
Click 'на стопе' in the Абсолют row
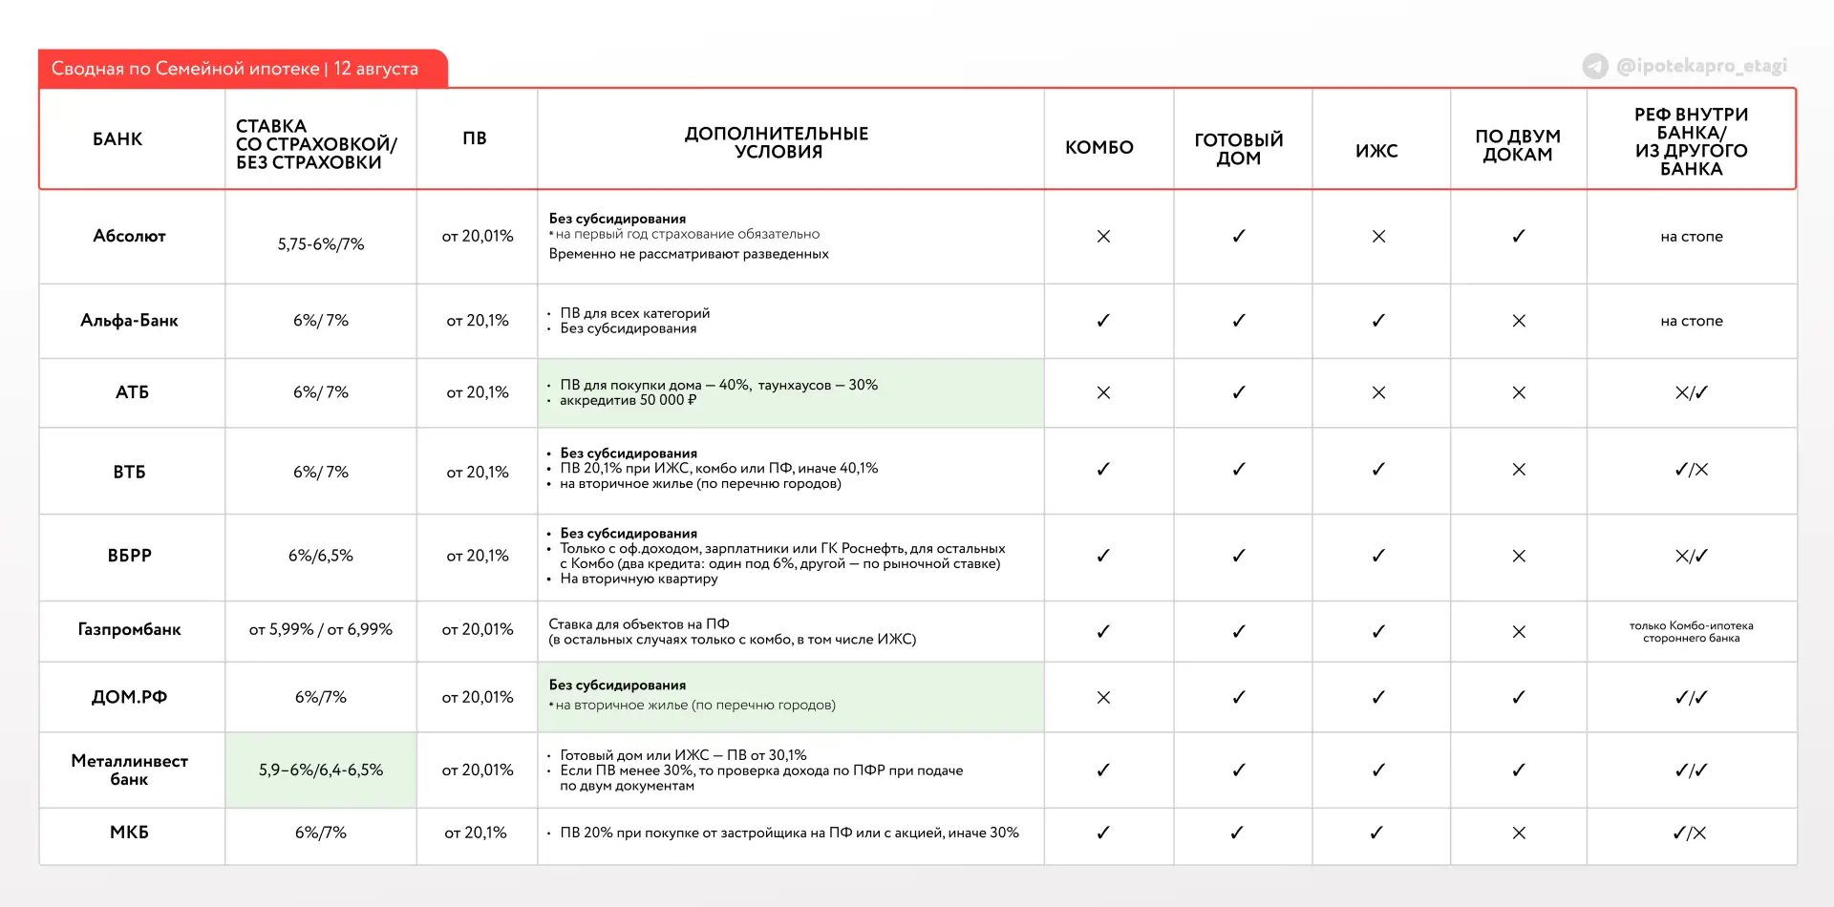tap(1692, 236)
